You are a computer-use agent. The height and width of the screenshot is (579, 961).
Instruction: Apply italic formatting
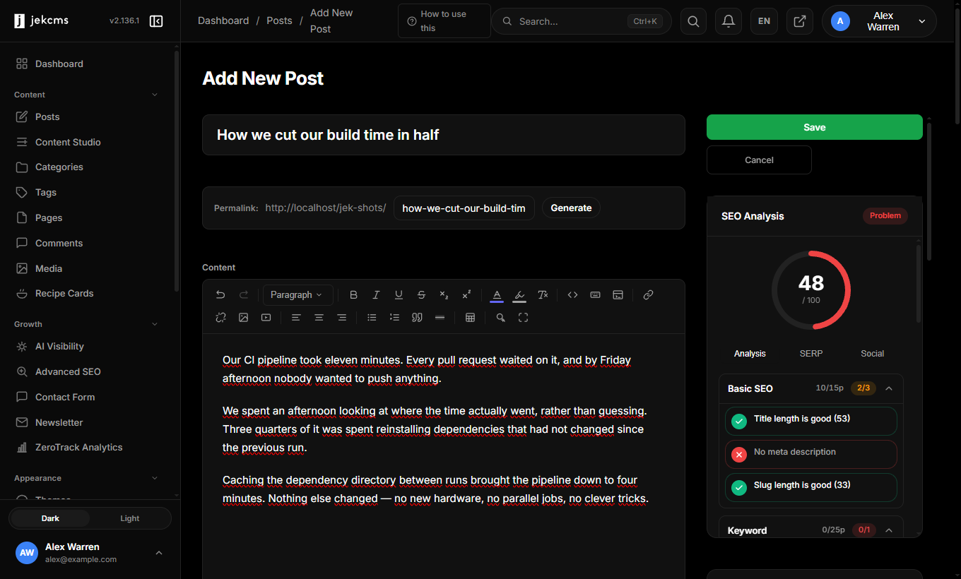click(377, 295)
